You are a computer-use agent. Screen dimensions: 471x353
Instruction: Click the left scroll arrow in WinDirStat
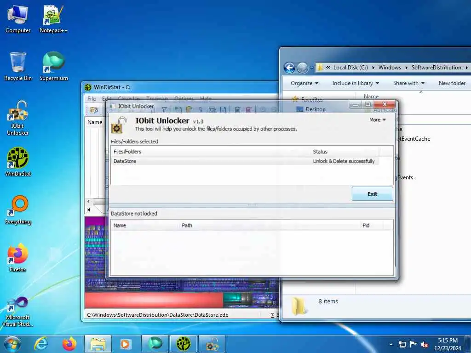tap(88, 201)
